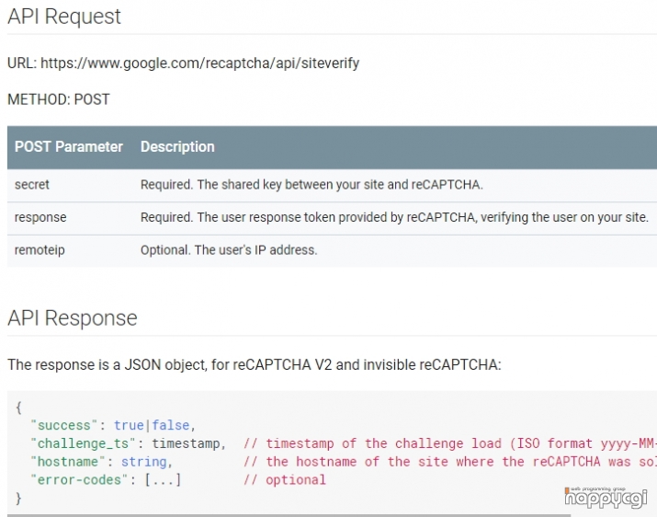Click the 'POST Parameter' column header
Image resolution: width=657 pixels, height=517 pixels.
(x=69, y=147)
